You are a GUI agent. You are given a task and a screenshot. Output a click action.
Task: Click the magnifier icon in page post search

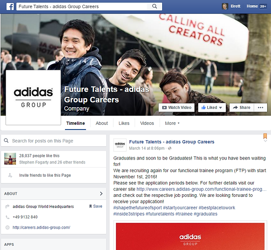coord(6,141)
